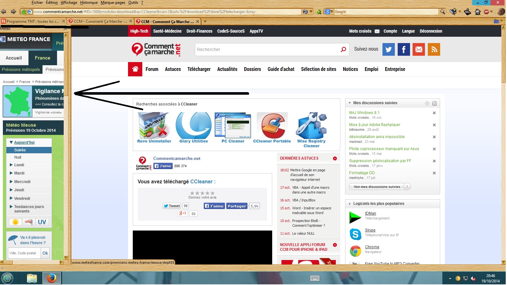Open Mise à jour Adobe flashplayer link
The width and height of the screenshot is (507, 285).
click(x=375, y=125)
